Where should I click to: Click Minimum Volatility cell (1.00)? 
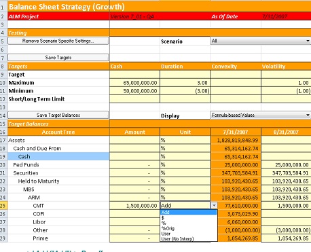tap(286, 91)
